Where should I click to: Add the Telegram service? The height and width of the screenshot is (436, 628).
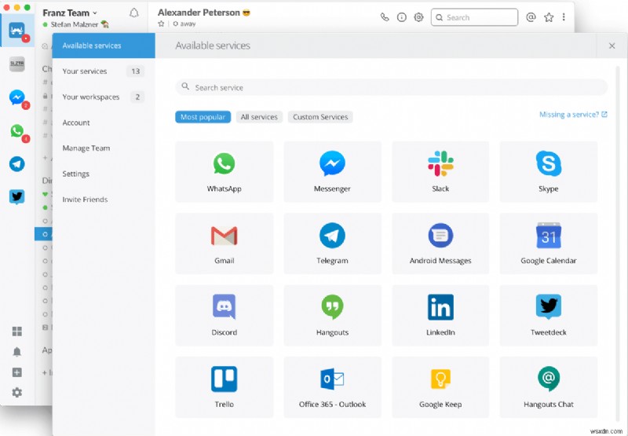pos(332,244)
